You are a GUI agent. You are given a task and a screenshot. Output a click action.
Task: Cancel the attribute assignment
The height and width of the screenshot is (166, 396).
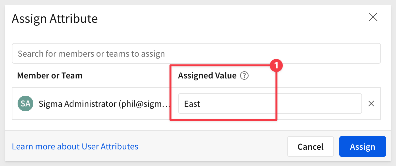point(311,146)
